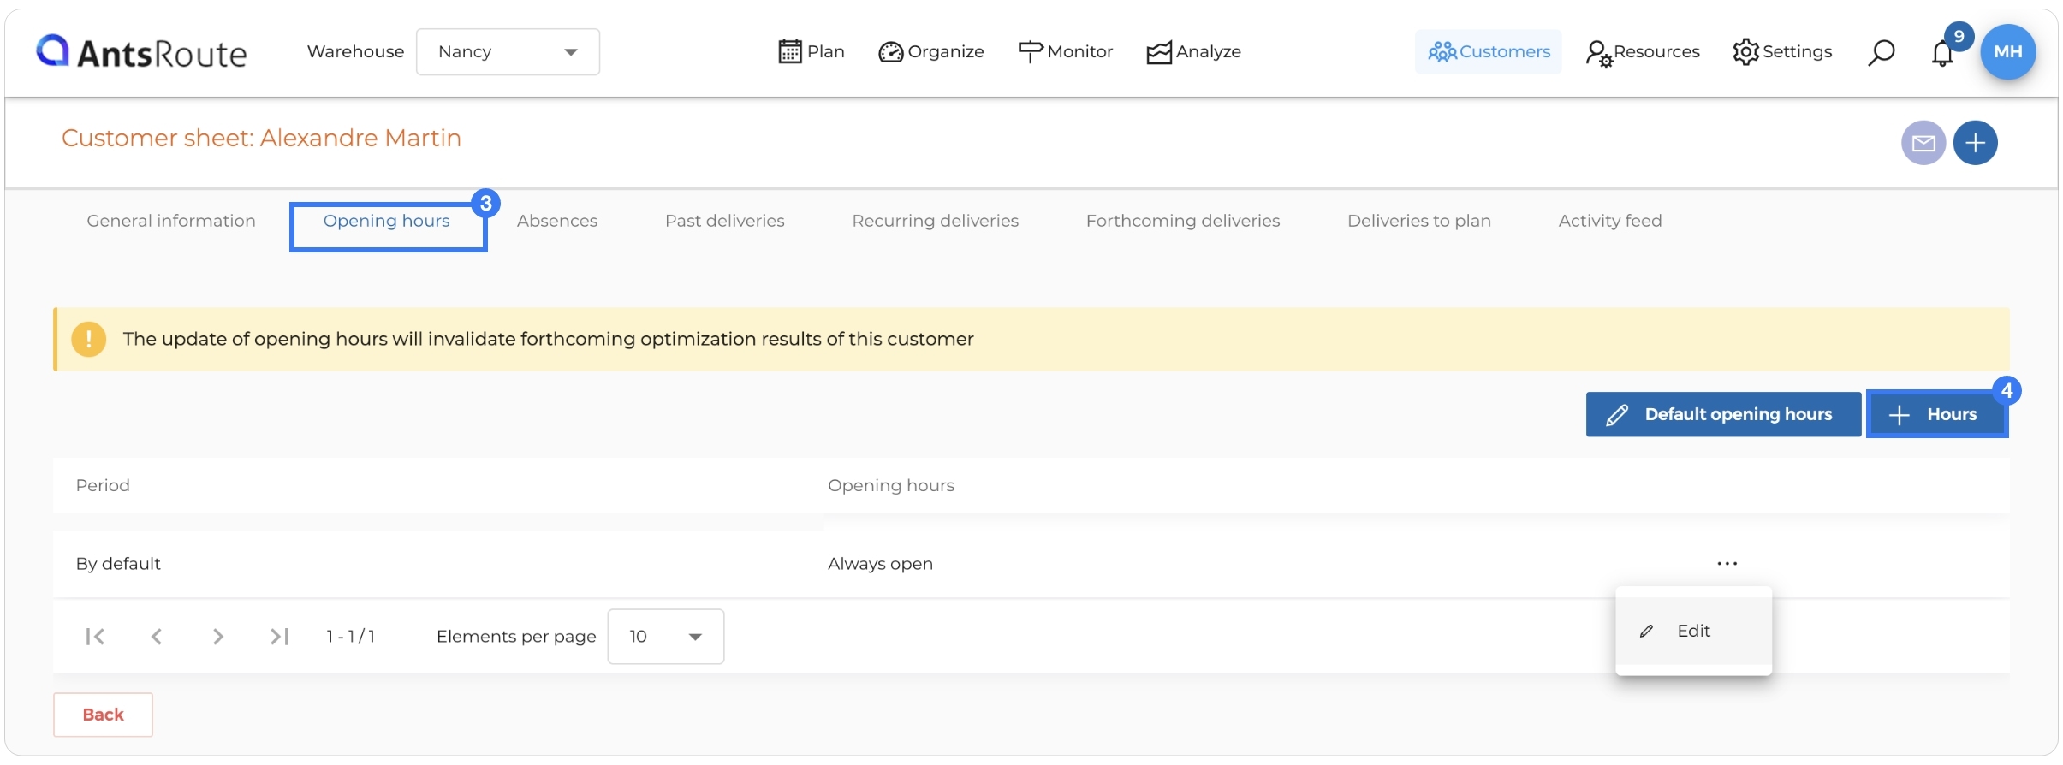Click the Opening hours column header
The image size is (2063, 765).
click(891, 485)
